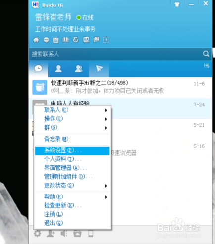Open the Tieba icon in toolbar
The image size is (215, 244).
tap(86, 40)
